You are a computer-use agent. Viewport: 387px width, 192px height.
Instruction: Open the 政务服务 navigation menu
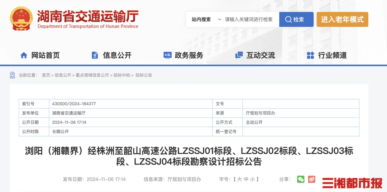[x=189, y=55]
